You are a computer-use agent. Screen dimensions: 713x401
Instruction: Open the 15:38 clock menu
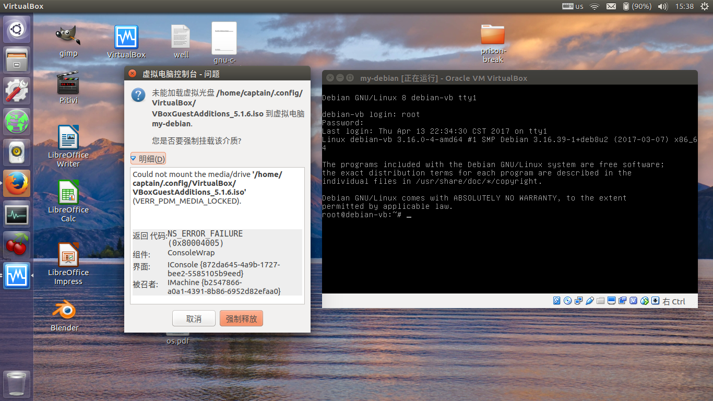coord(684,6)
